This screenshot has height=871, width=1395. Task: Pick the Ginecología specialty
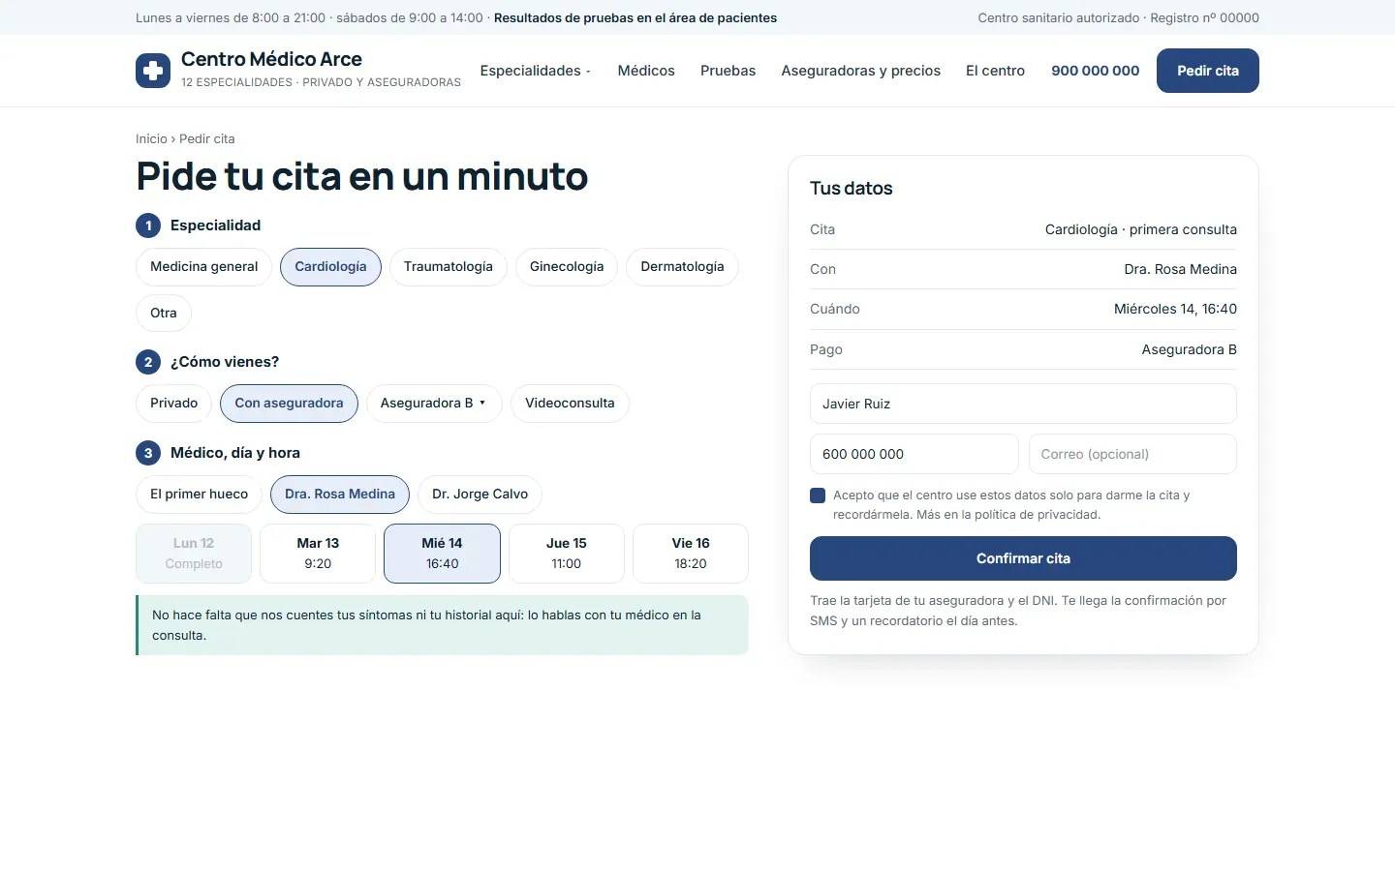coord(567,267)
